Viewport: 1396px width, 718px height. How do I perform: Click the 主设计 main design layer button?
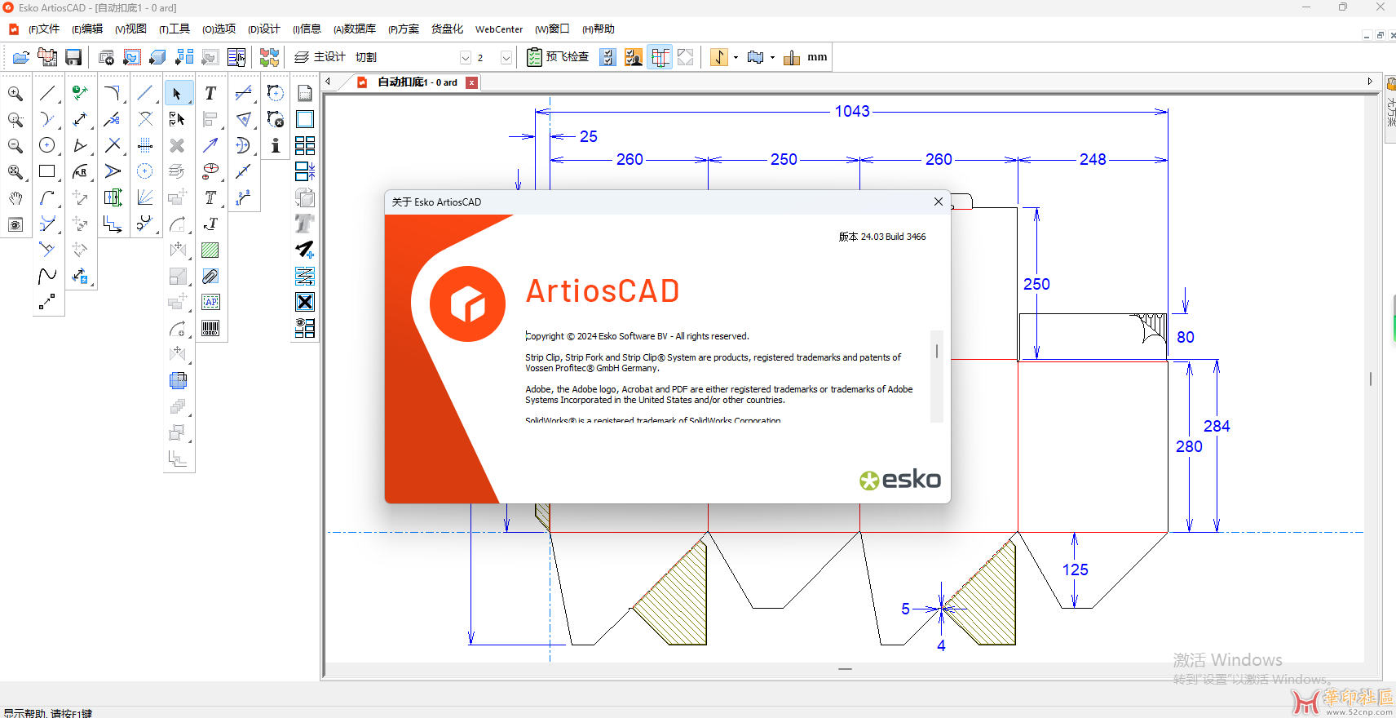(x=320, y=57)
